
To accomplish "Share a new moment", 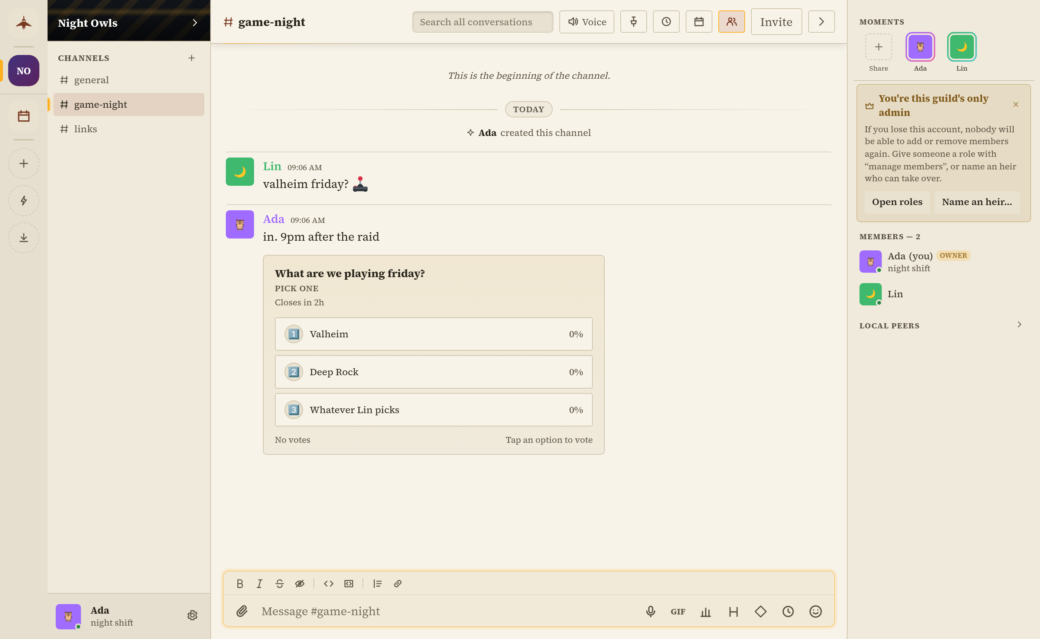I will tap(878, 46).
